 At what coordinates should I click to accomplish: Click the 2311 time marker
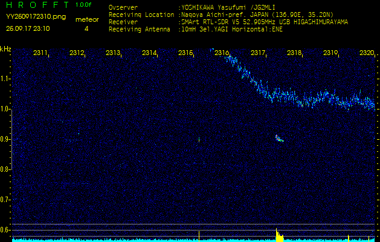(x=40, y=53)
